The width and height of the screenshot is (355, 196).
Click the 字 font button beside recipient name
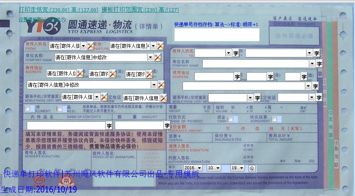tap(236, 53)
